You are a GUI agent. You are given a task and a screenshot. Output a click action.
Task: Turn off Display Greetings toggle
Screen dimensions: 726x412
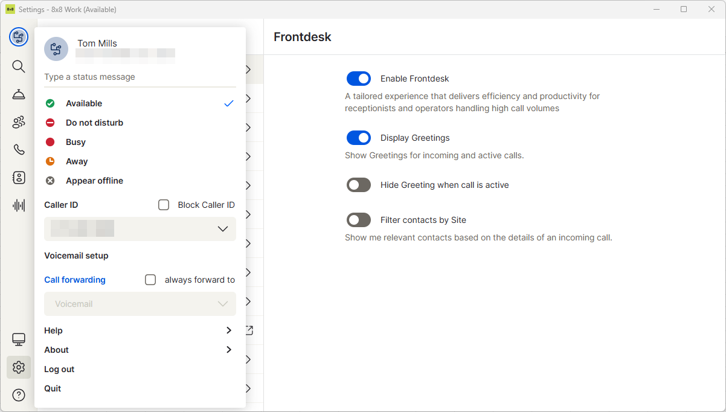(359, 138)
